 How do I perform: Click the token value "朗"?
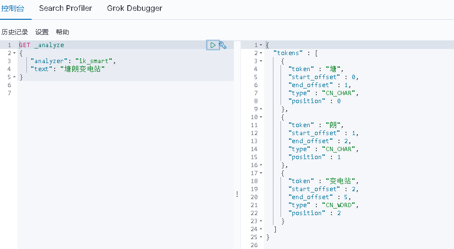333,125
